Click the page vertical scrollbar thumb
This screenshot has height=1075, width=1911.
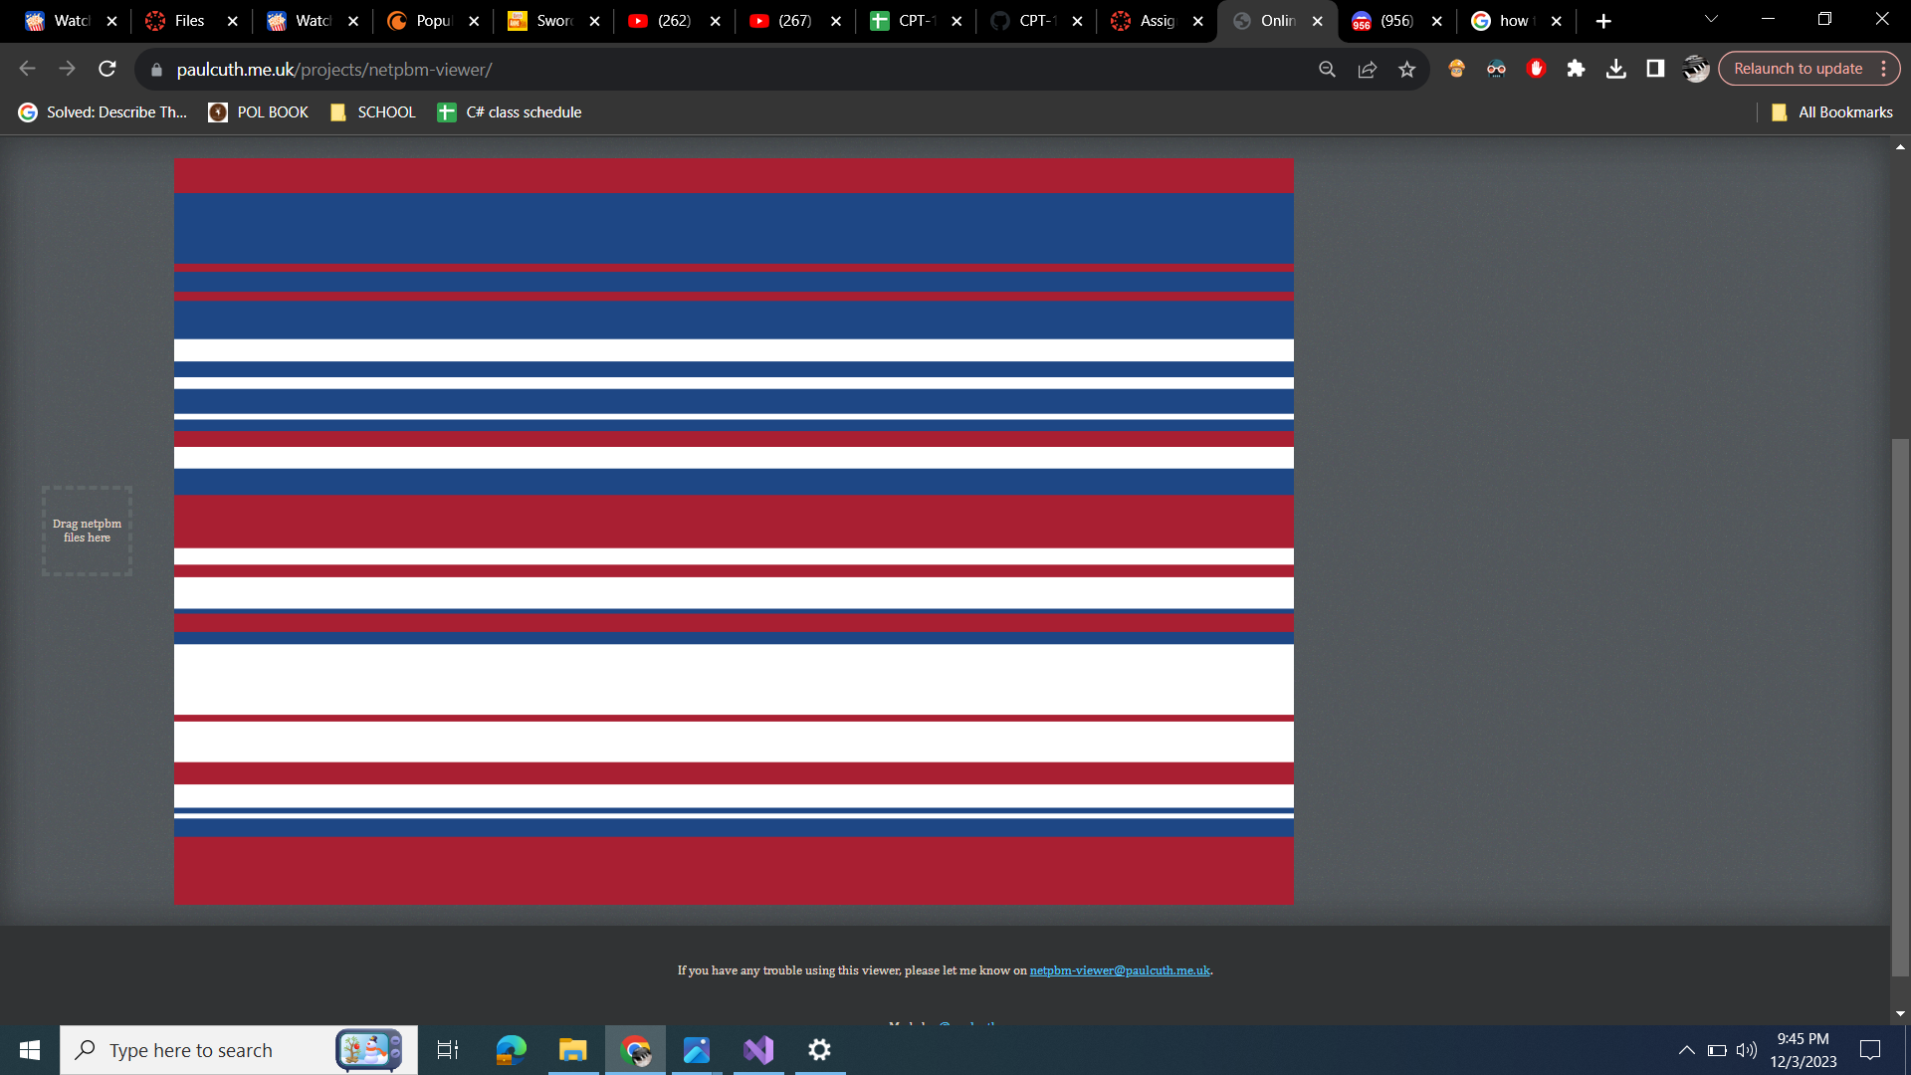click(x=1900, y=707)
